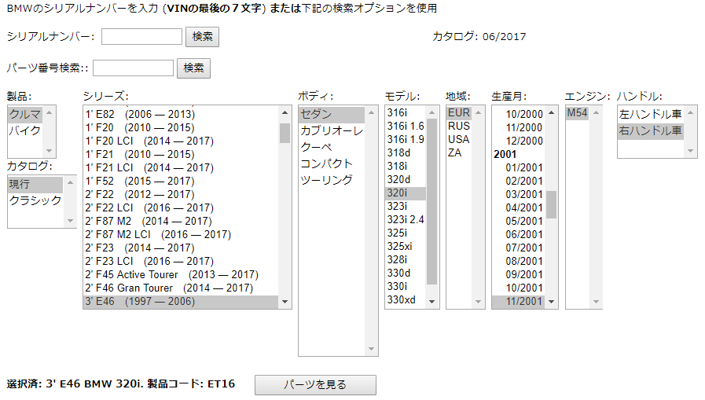Click production month list scroll-down arrow

click(x=552, y=302)
